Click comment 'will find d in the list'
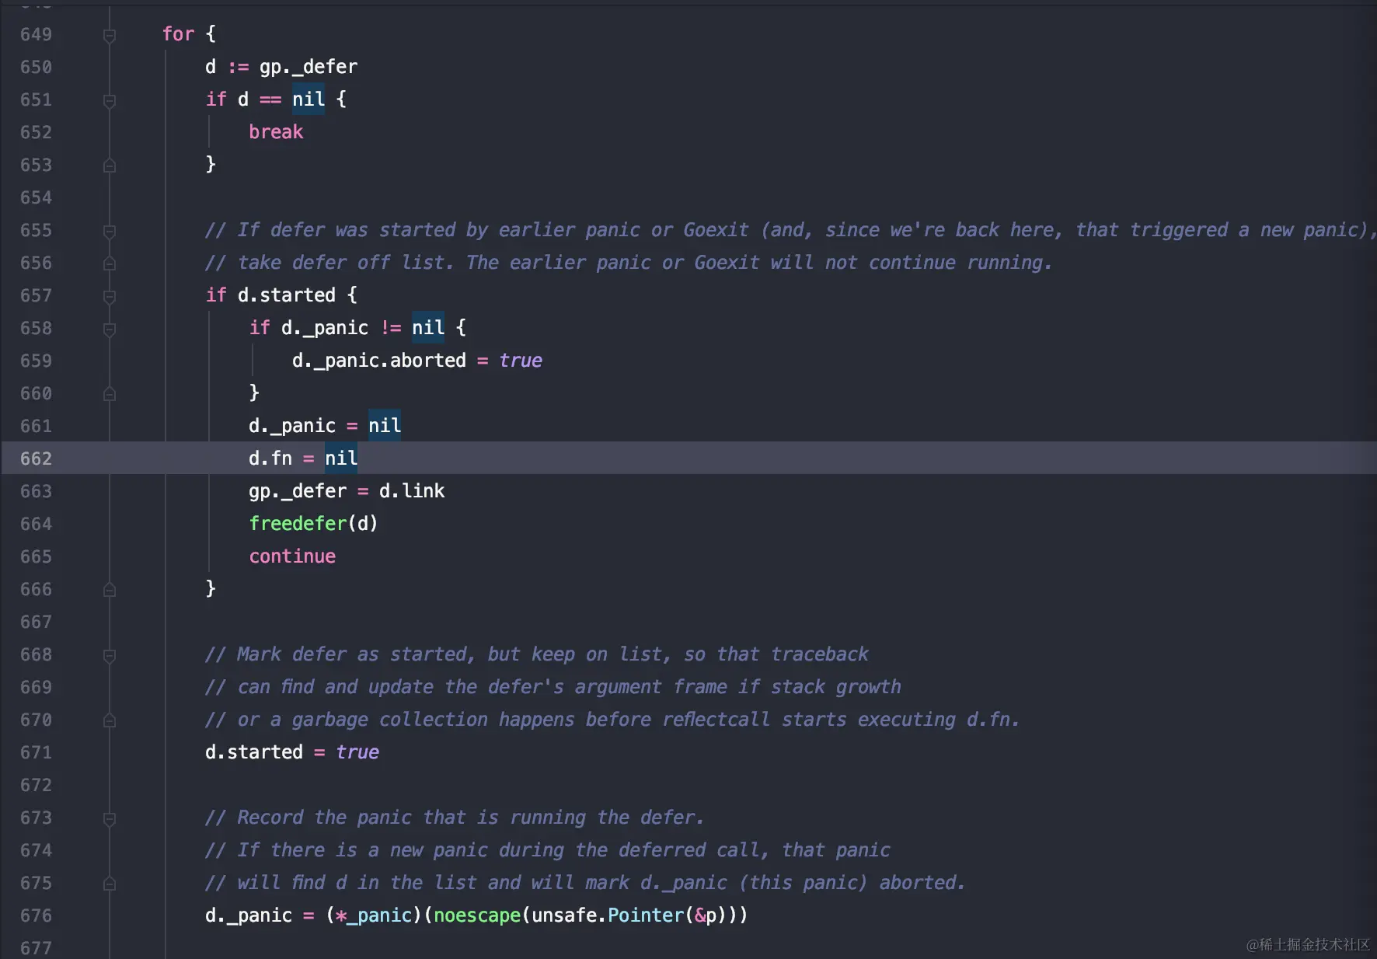The height and width of the screenshot is (959, 1377). [x=357, y=883]
